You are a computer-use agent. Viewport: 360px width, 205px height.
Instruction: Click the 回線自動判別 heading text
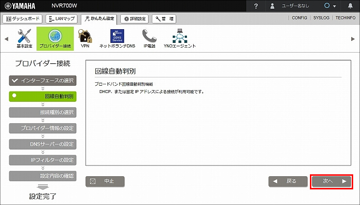click(115, 71)
